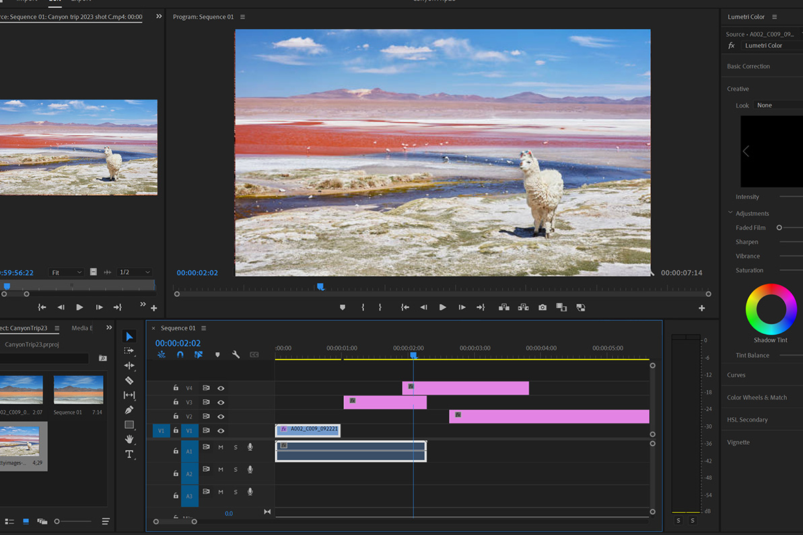The height and width of the screenshot is (535, 803).
Task: Select the Type tool
Action: click(129, 454)
